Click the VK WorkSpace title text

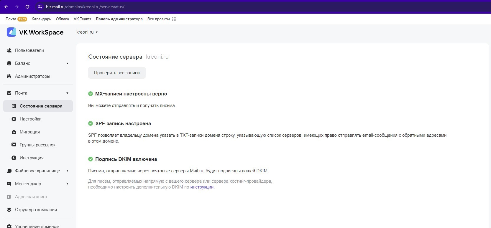tap(41, 32)
